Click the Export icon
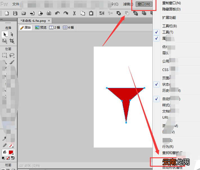Image resolution: width=200 pixels, height=170 pixels. pos(41,13)
